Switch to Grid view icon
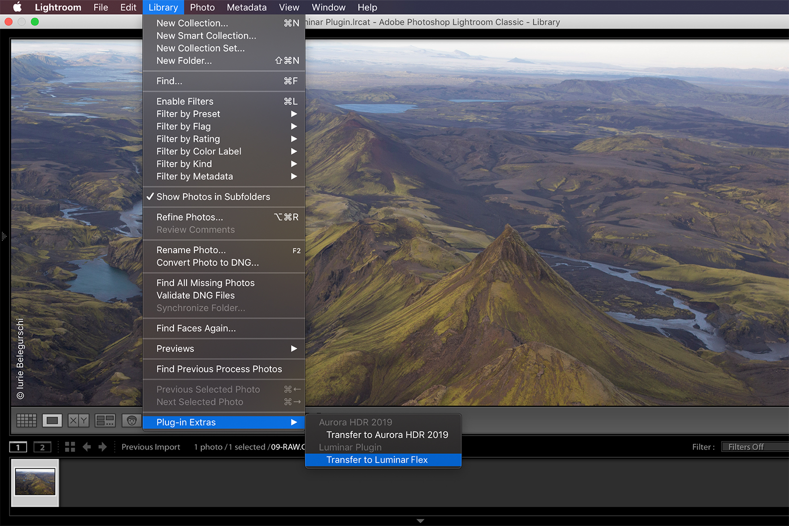The height and width of the screenshot is (526, 789). (27, 421)
